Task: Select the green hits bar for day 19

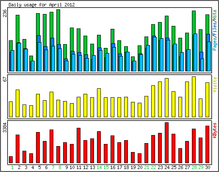Action: (x=133, y=59)
